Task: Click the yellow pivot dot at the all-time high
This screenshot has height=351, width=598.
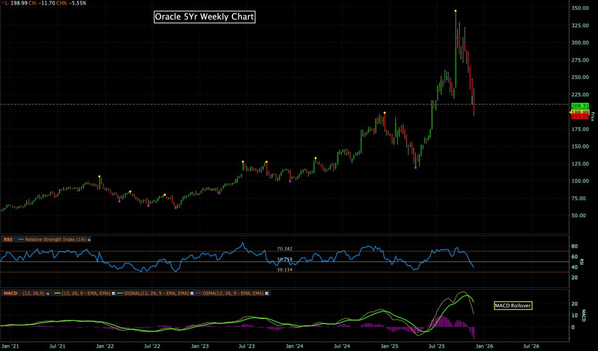Action: click(456, 10)
